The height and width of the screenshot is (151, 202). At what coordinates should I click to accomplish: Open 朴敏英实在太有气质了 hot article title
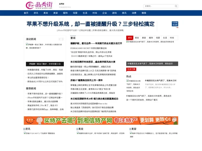161,81
